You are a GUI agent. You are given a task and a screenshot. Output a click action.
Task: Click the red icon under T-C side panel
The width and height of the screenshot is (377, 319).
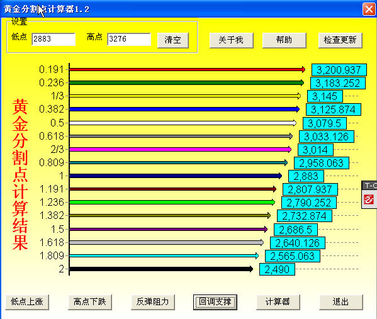(x=369, y=199)
